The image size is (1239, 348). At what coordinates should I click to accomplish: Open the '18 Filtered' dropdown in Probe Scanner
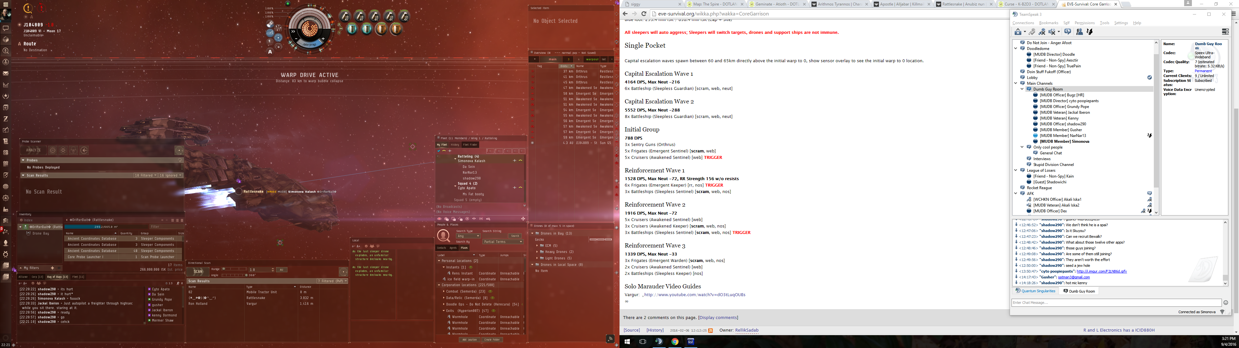tap(146, 175)
